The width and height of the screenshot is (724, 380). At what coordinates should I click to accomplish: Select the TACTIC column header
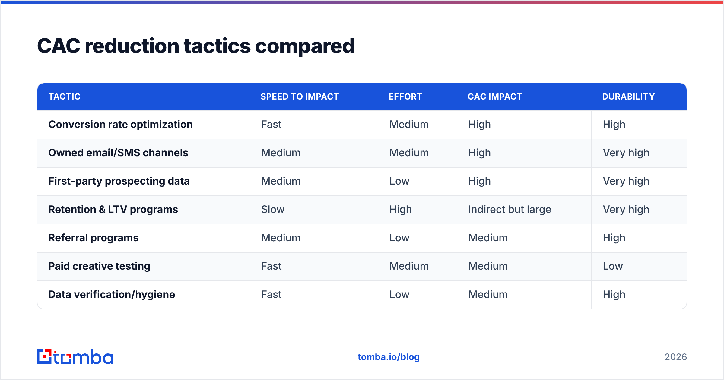(65, 97)
